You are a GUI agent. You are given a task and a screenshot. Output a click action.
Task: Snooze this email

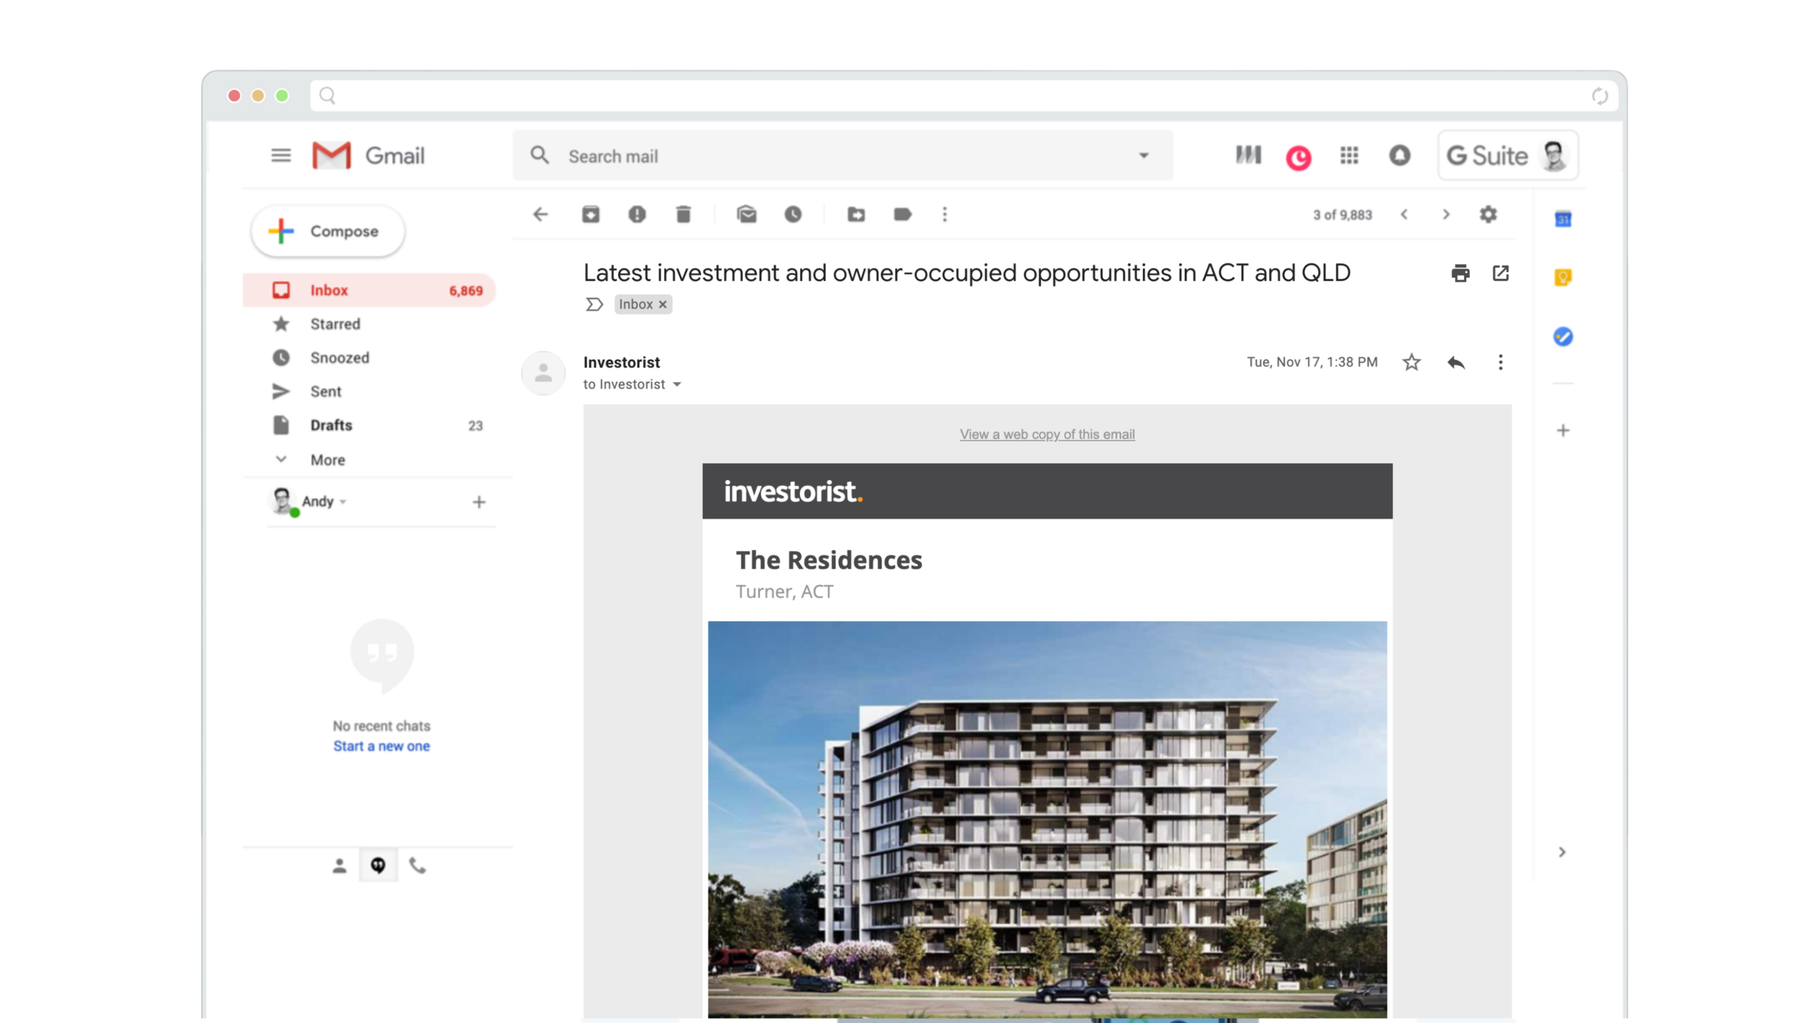793,214
